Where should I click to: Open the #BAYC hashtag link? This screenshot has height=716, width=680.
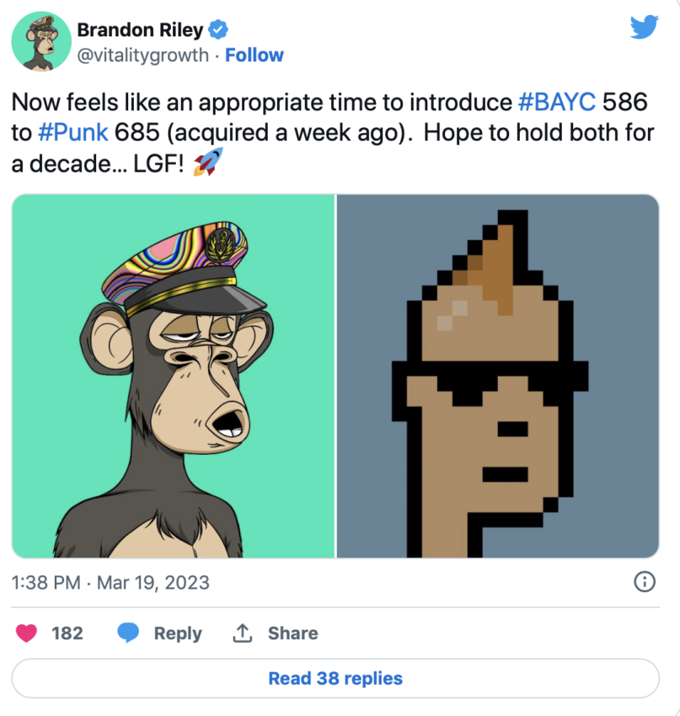557,102
